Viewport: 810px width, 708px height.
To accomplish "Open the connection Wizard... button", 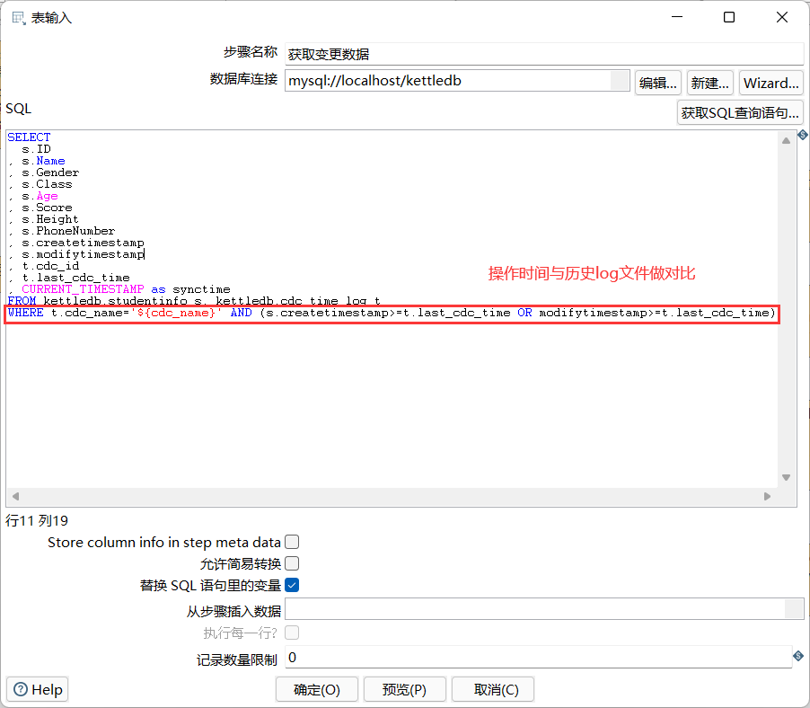I will (771, 83).
